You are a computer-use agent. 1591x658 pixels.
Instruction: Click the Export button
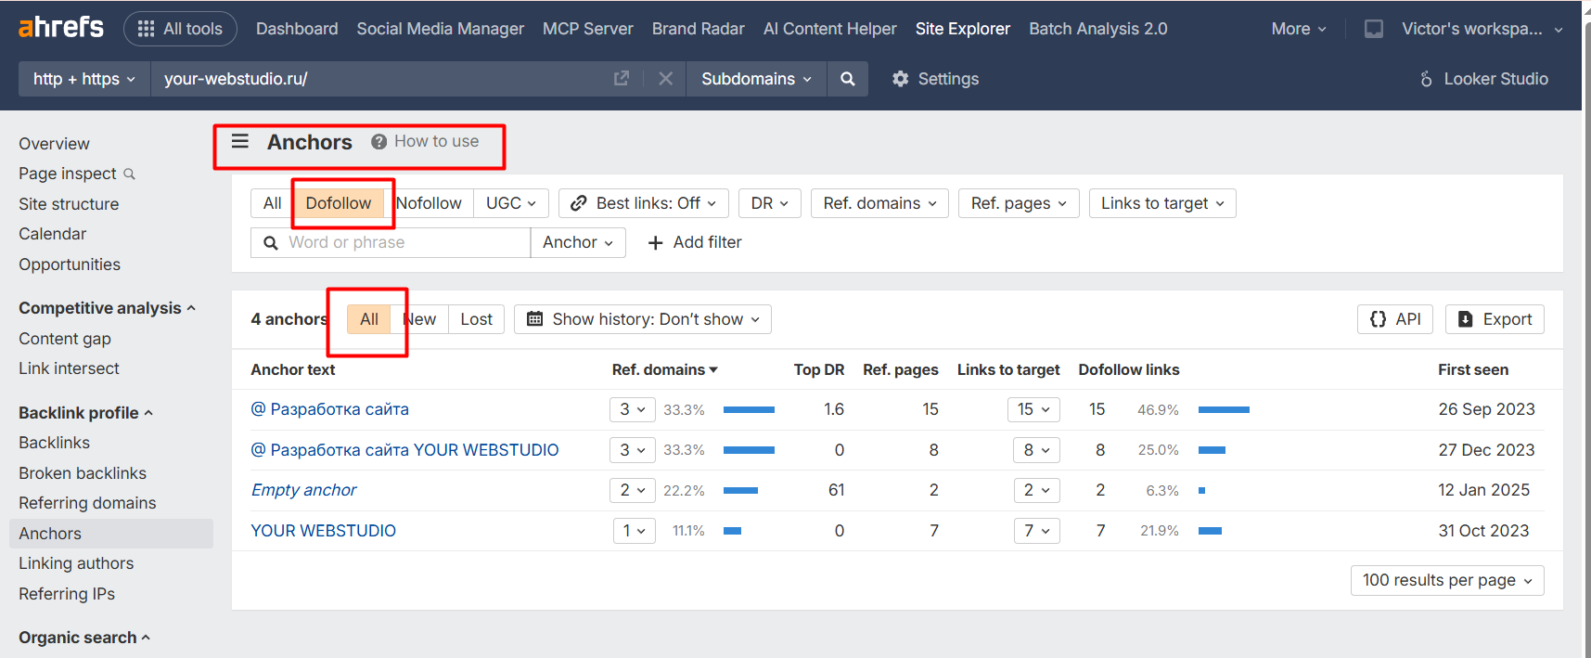(1495, 319)
